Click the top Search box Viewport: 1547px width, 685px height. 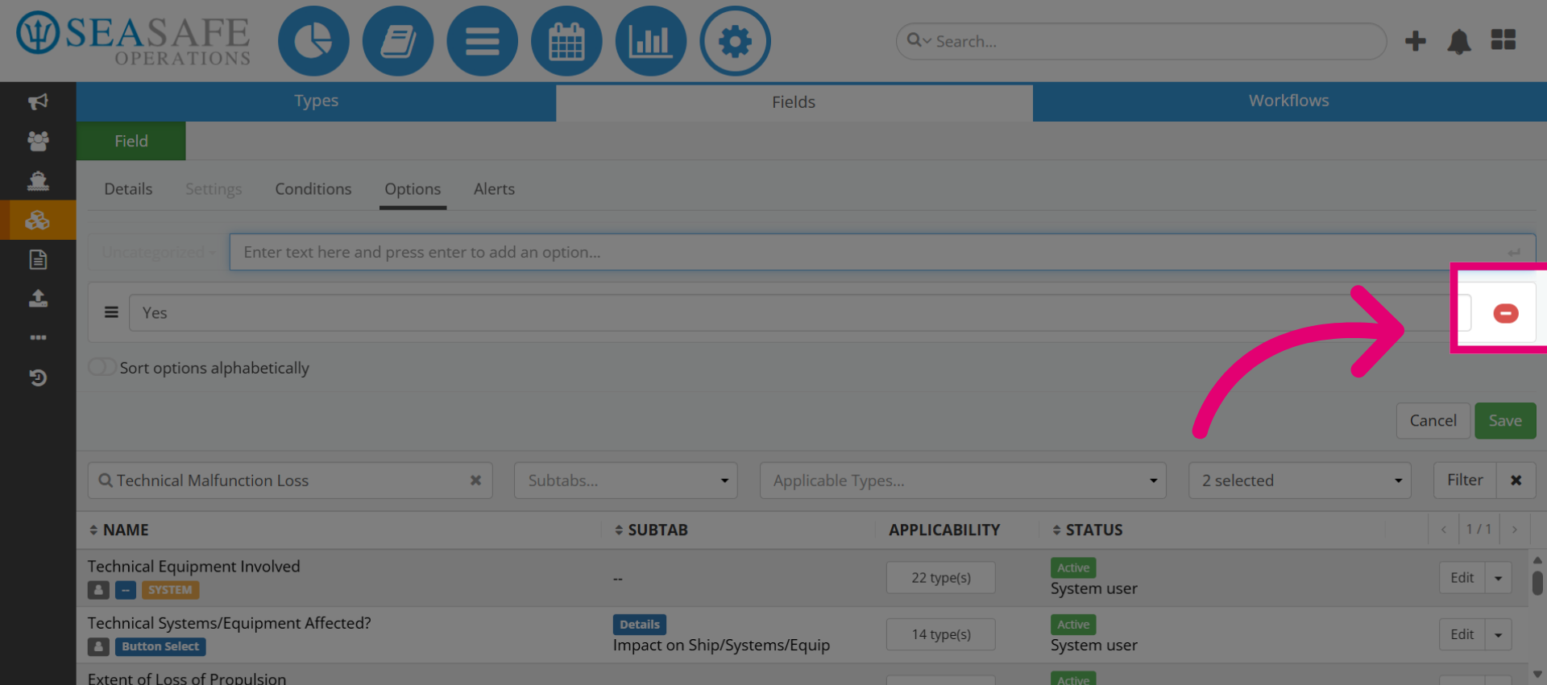1141,41
